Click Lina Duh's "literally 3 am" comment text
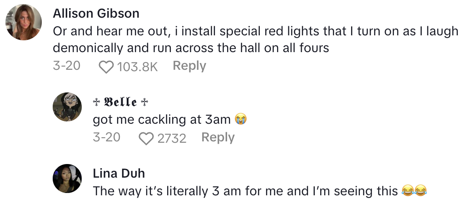Viewport: 466px width, 203px height. click(x=245, y=191)
